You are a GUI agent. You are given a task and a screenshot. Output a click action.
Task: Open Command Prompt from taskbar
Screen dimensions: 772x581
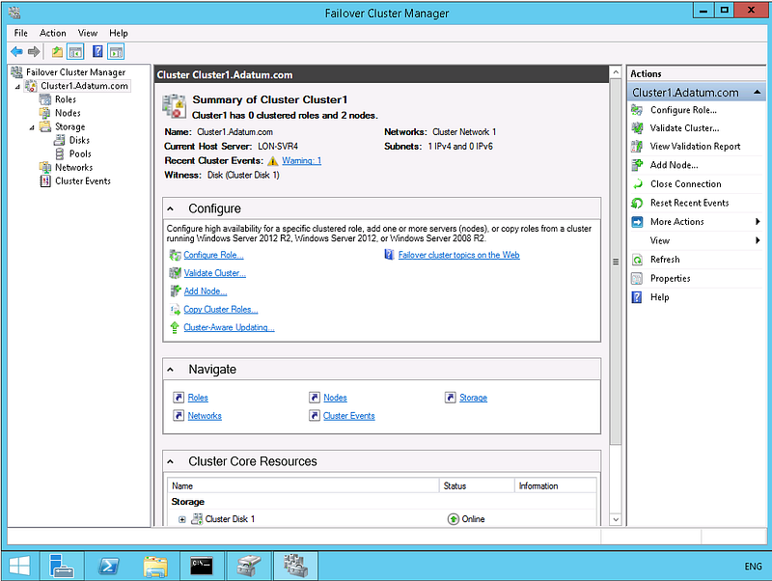pyautogui.click(x=202, y=566)
